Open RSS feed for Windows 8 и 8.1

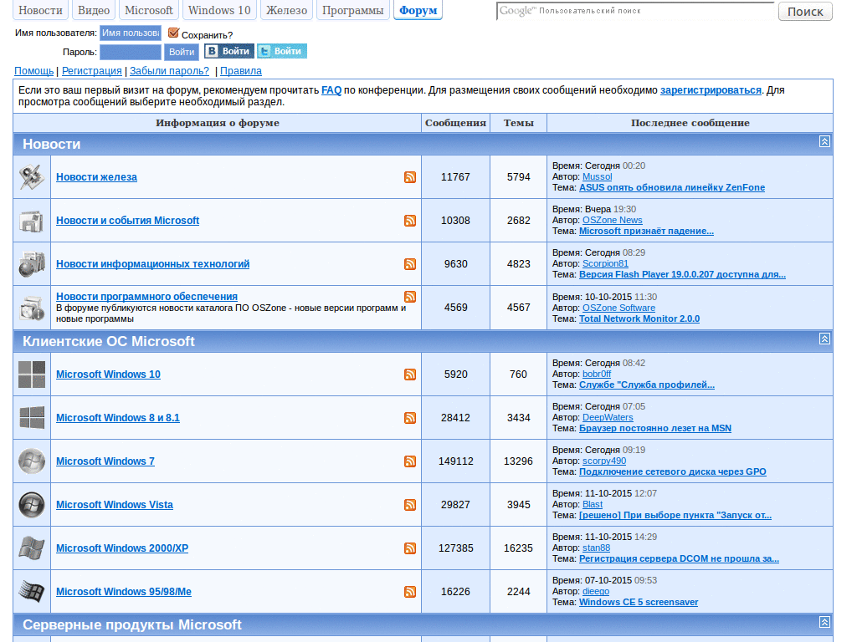pos(410,418)
